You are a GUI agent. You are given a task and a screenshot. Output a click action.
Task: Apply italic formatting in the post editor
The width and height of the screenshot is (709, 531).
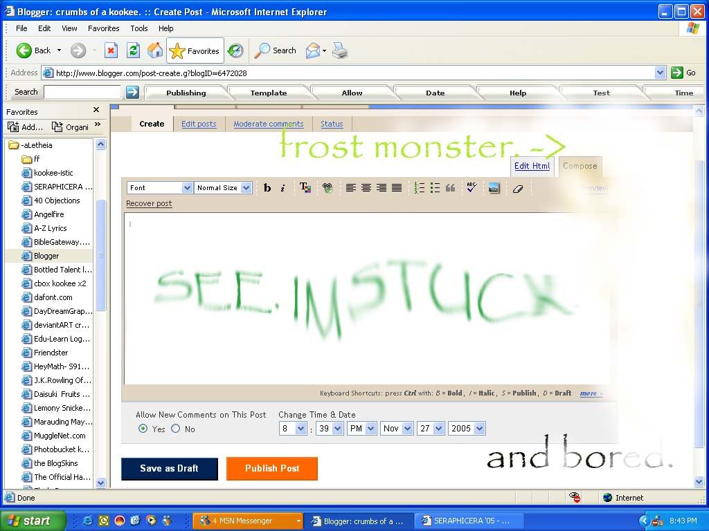(282, 188)
